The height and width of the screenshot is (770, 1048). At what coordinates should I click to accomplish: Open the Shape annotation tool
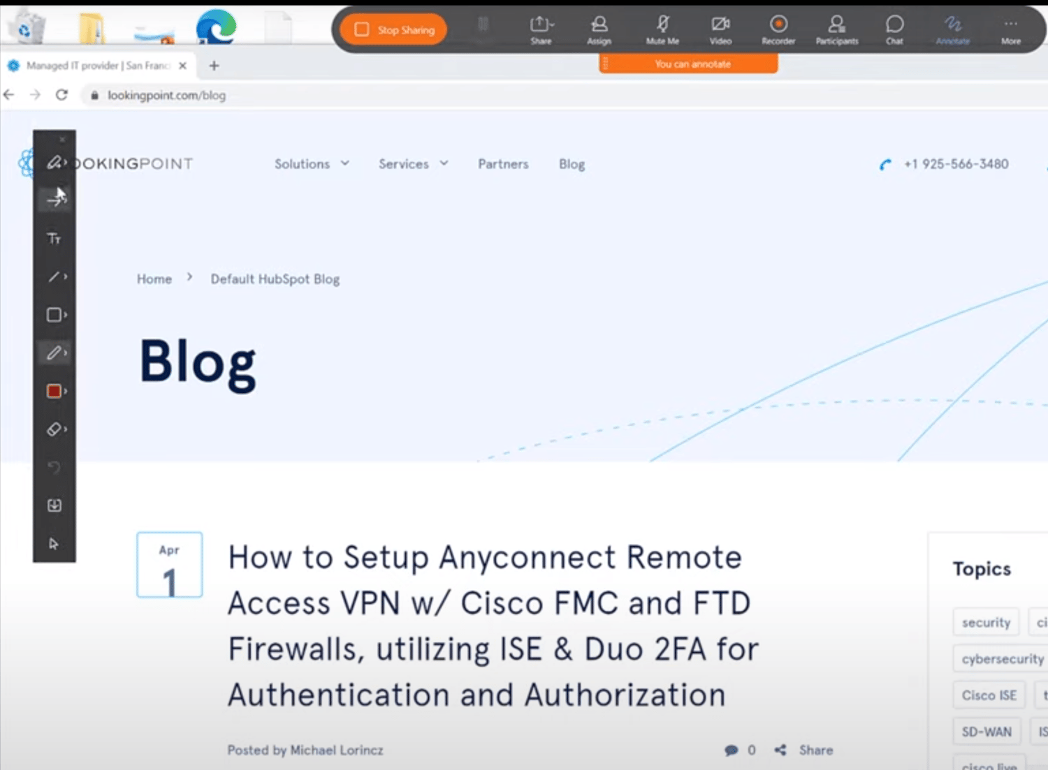click(x=54, y=315)
